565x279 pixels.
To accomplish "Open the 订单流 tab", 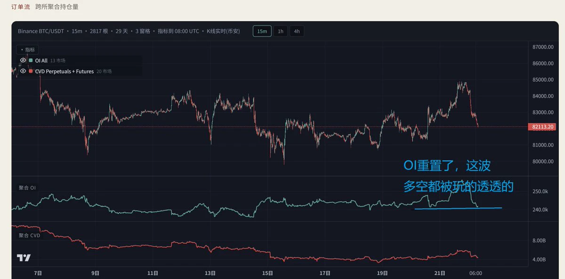I will click(20, 7).
